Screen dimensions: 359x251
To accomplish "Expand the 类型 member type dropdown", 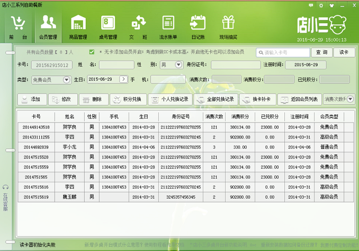I will pos(67,80).
